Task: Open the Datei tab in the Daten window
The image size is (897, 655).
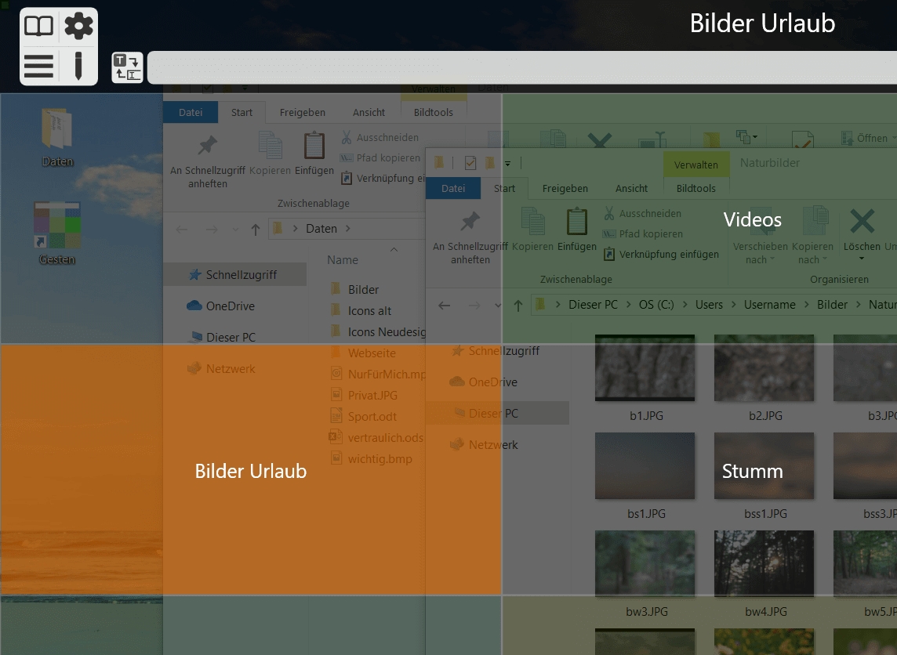Action: [191, 113]
